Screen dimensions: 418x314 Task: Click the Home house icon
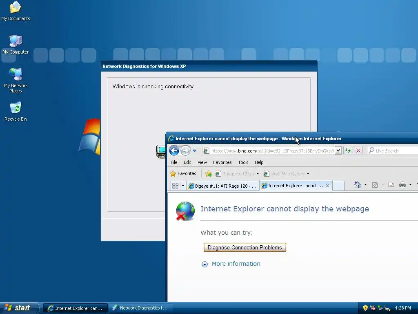coord(358,185)
